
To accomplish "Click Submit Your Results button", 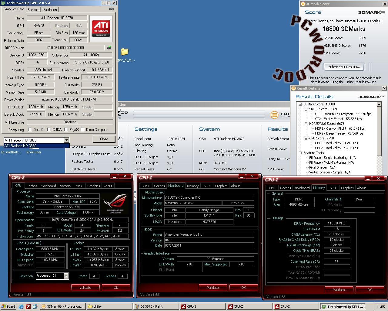I will pyautogui.click(x=344, y=67).
